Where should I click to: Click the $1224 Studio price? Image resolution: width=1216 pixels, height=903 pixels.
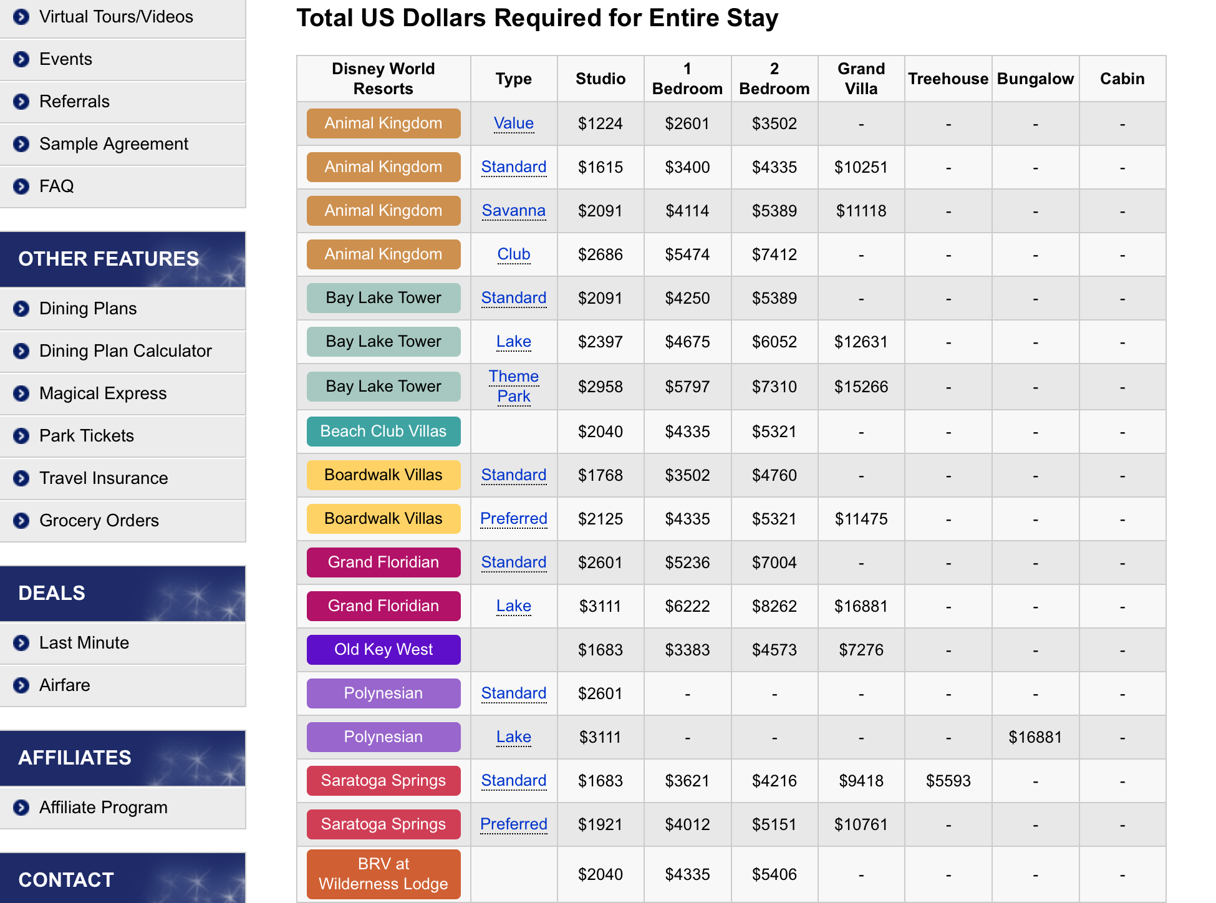[601, 123]
